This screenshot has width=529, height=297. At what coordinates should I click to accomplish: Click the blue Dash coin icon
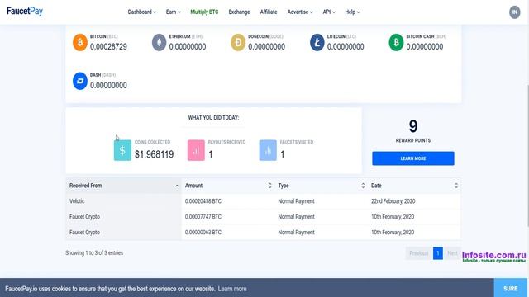pos(80,81)
